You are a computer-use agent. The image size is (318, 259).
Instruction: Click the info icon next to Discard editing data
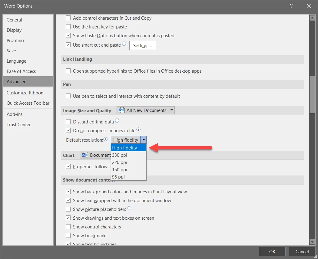pos(117,121)
